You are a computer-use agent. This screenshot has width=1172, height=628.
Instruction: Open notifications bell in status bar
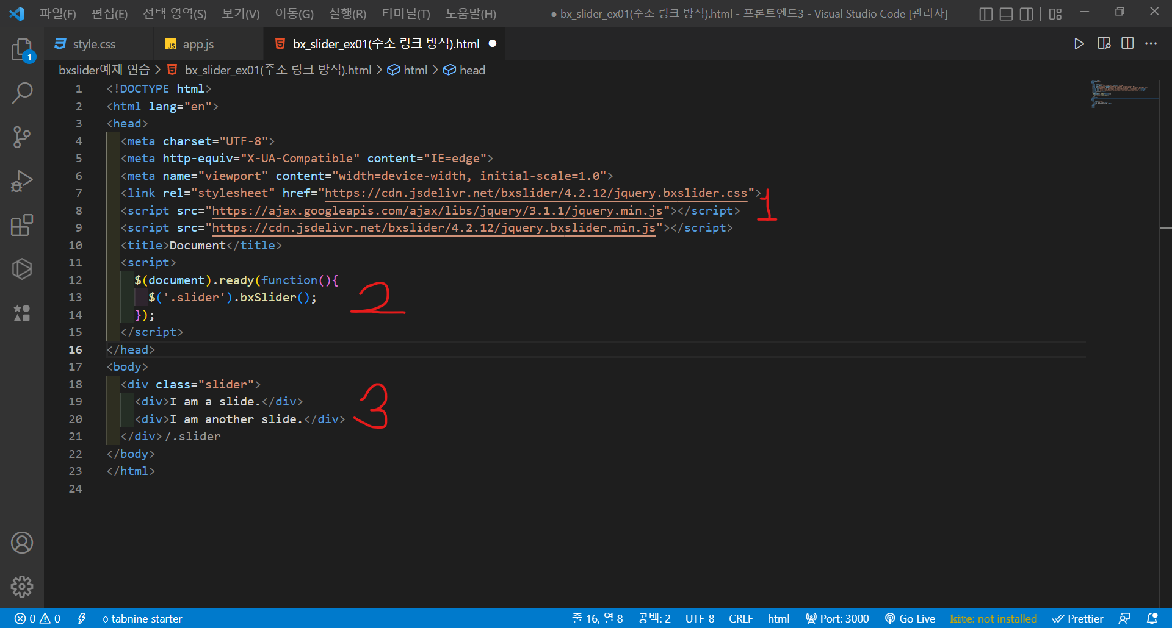(1152, 618)
